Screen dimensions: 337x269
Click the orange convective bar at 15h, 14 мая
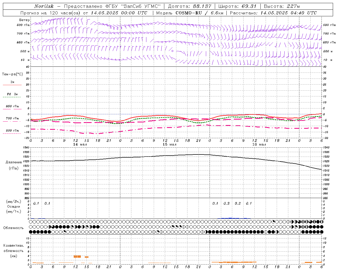tap(86, 257)
